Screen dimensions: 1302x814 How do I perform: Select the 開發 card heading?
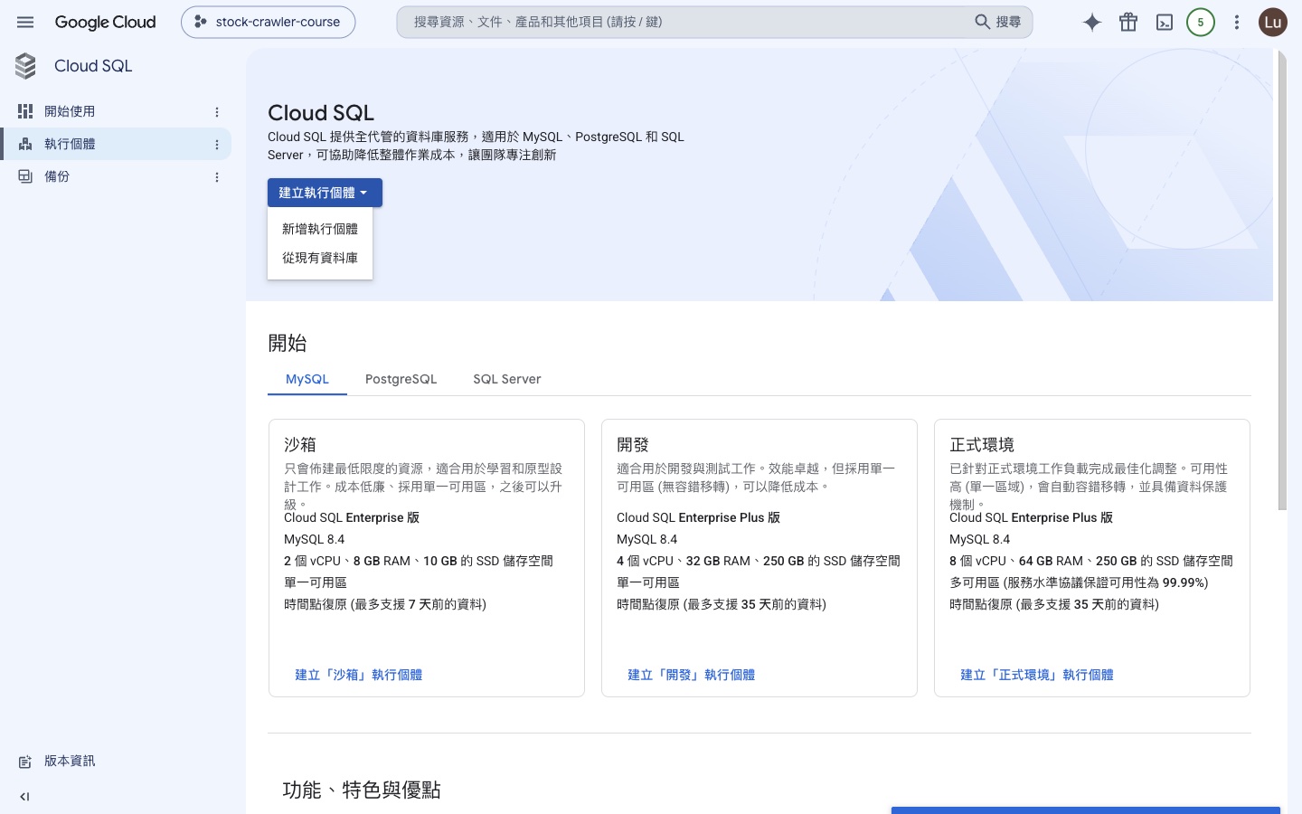point(633,444)
